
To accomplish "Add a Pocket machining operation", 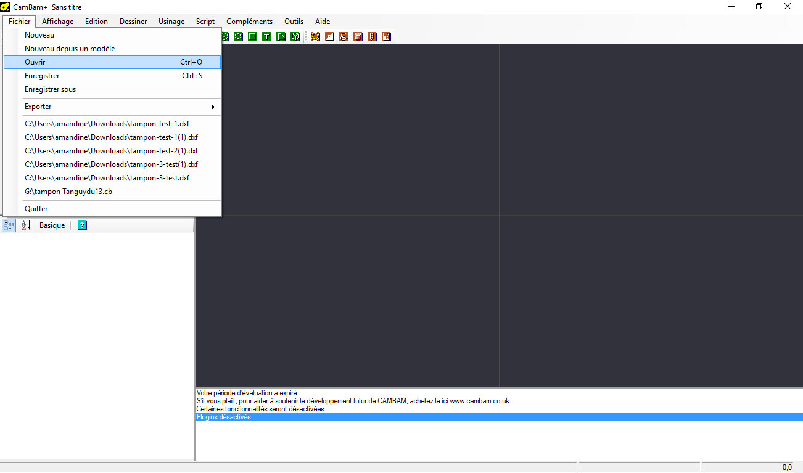I will [x=329, y=37].
